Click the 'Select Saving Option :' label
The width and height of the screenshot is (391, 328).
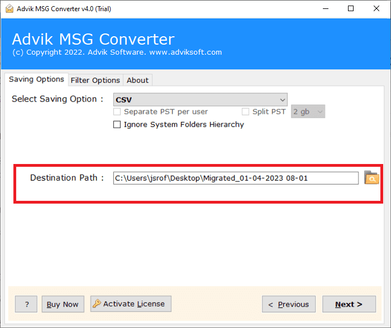[58, 99]
